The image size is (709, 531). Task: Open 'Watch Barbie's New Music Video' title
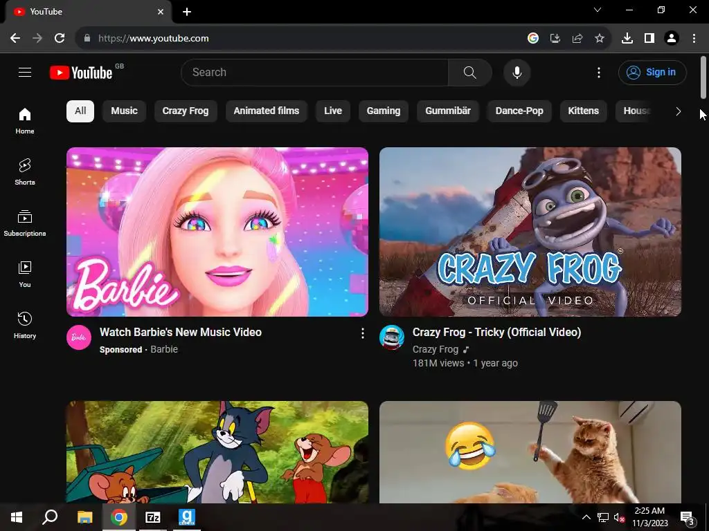[x=181, y=333]
